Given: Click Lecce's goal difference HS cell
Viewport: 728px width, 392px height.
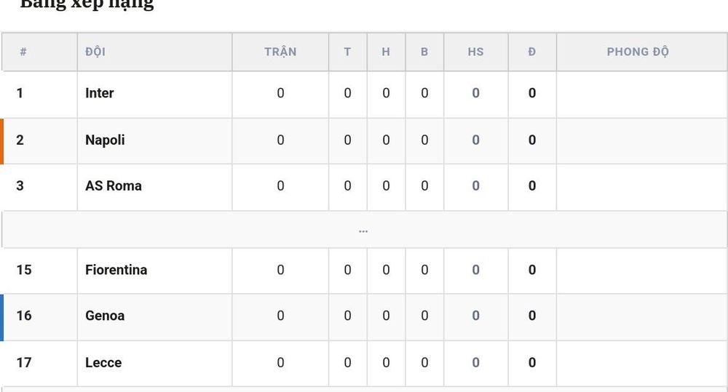Looking at the screenshot, I should point(476,363).
